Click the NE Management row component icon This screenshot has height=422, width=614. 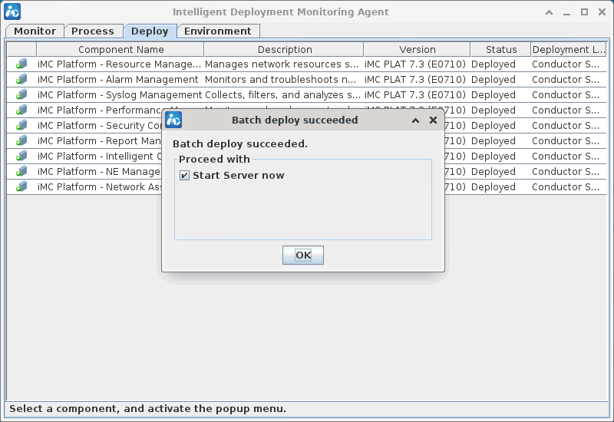(21, 171)
